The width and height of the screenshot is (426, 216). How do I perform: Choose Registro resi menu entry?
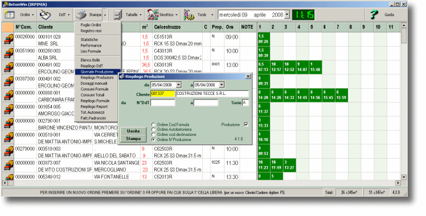(x=91, y=31)
